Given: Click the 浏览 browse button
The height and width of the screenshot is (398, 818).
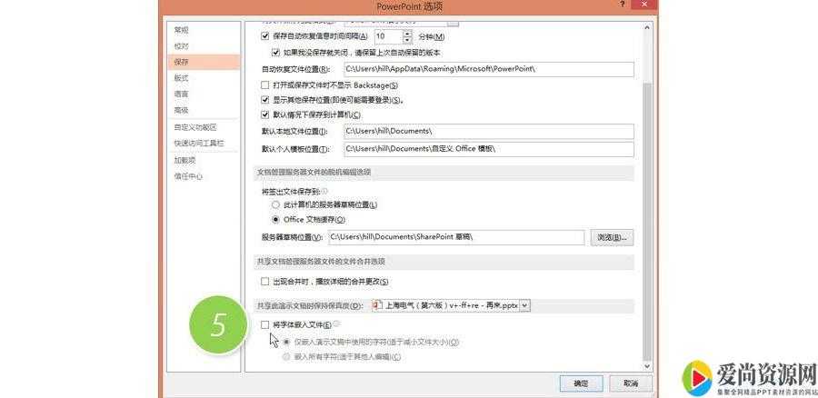Looking at the screenshot, I should coord(612,238).
